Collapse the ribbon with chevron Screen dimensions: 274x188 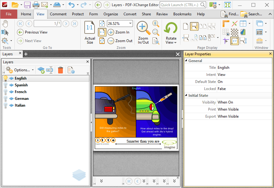(x=270, y=14)
